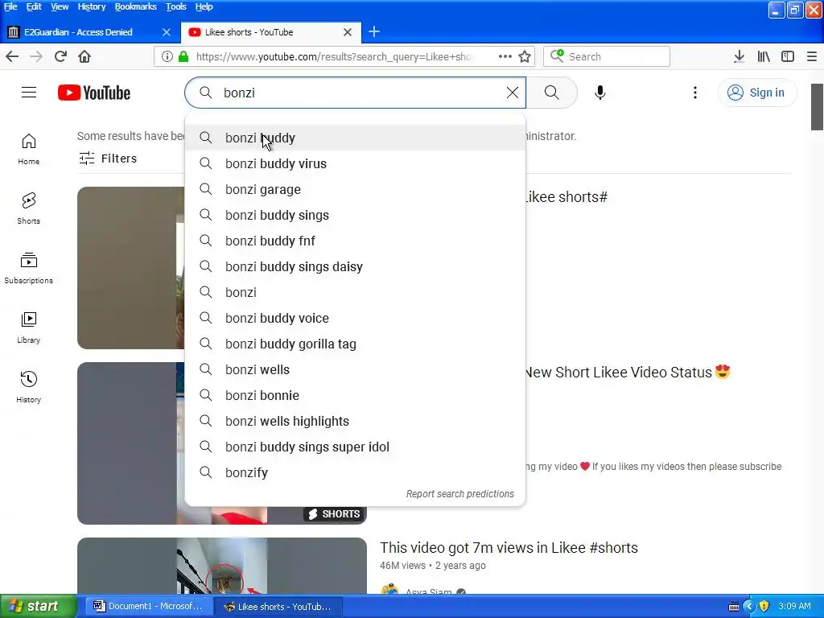The image size is (824, 618).
Task: Sign in to YouTube
Action: tap(756, 93)
